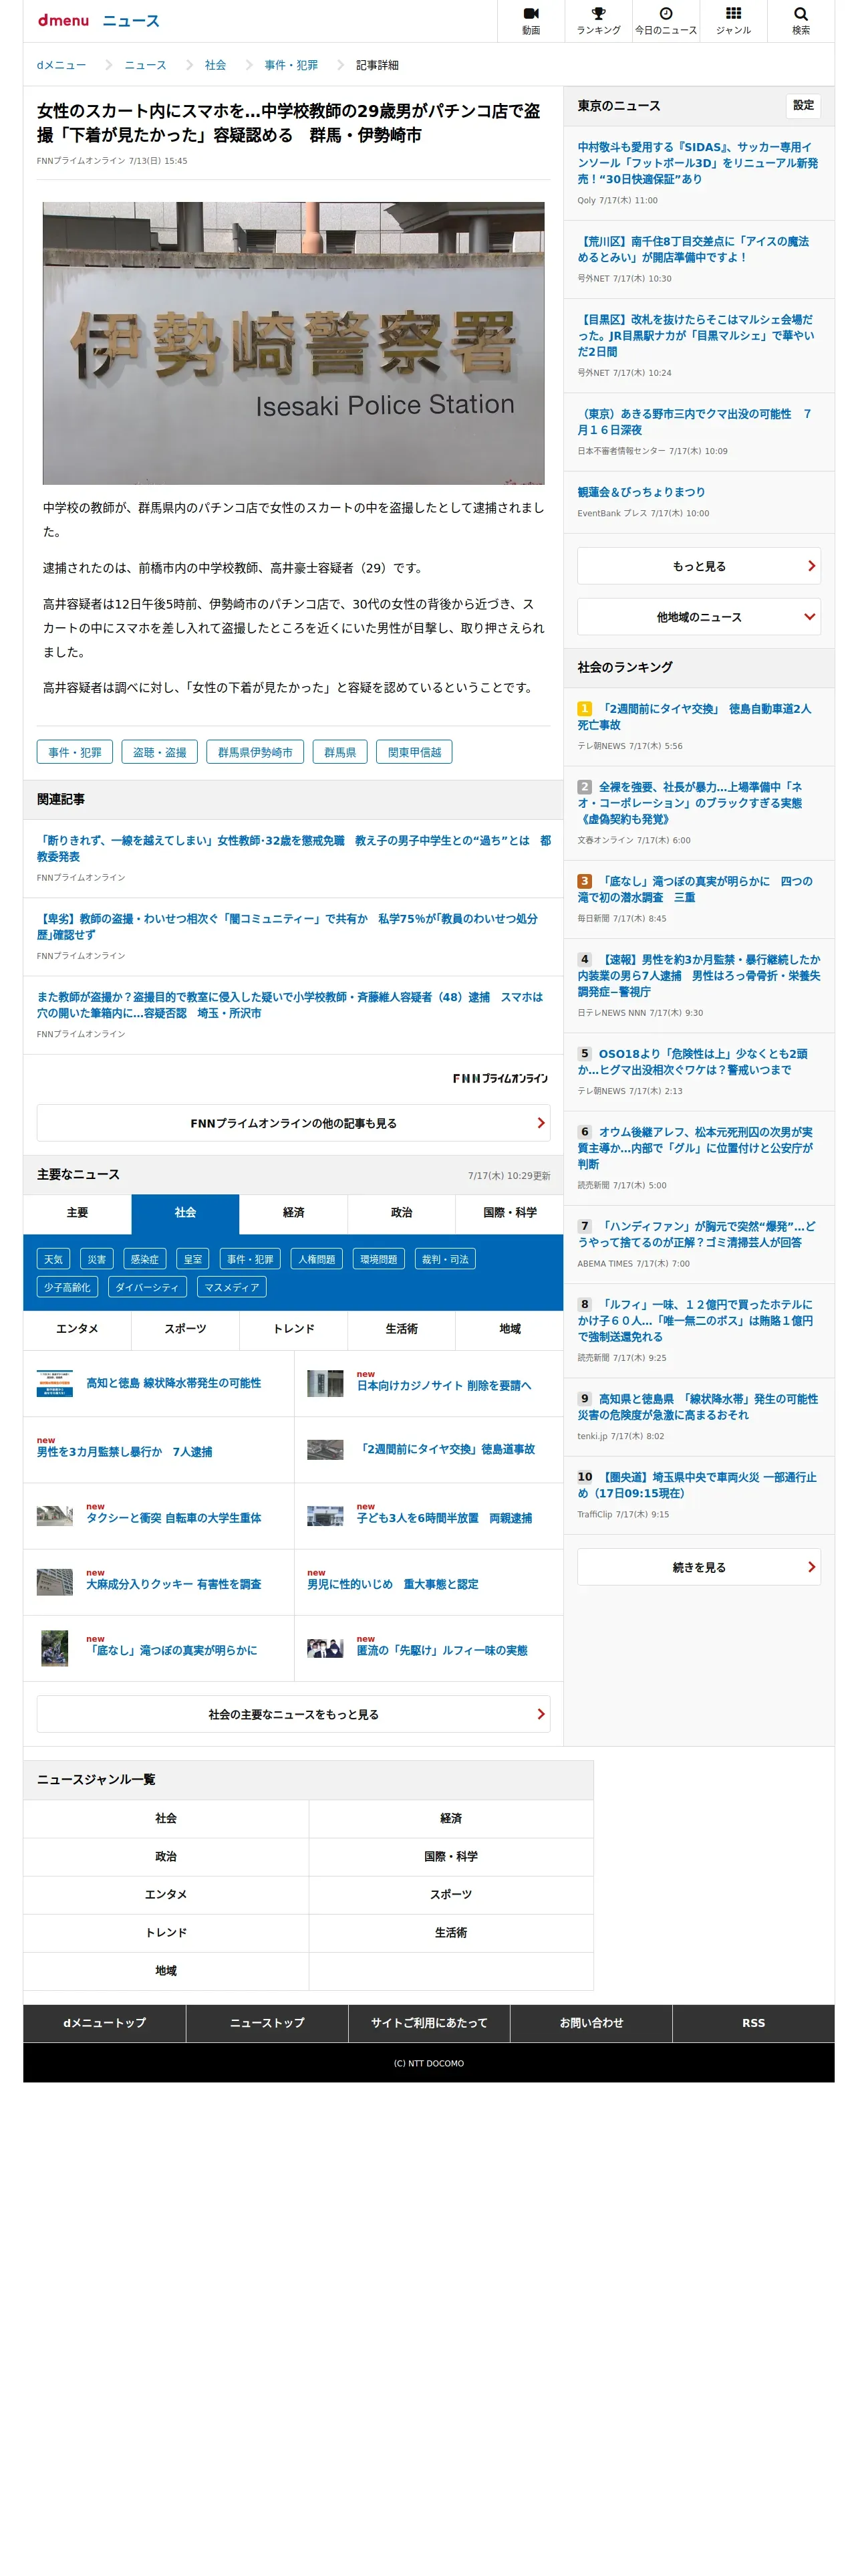
Task: Click ニューストップ in the footer
Action: [267, 2023]
